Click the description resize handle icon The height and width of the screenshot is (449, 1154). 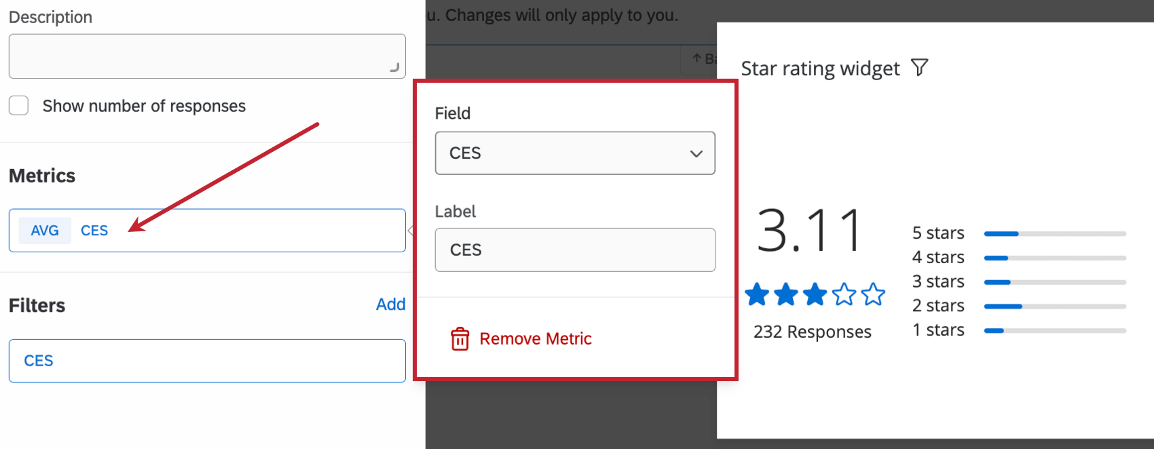[394, 67]
